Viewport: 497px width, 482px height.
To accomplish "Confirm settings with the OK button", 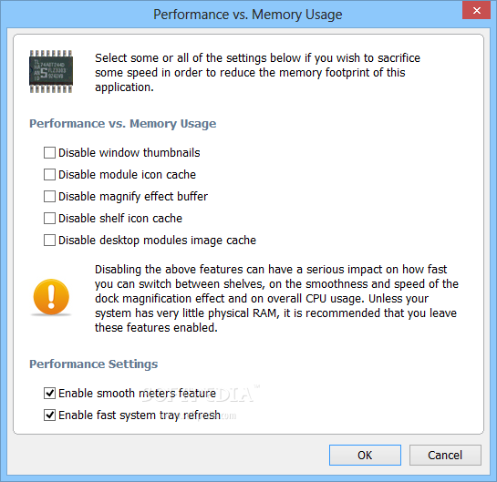I will pos(365,455).
